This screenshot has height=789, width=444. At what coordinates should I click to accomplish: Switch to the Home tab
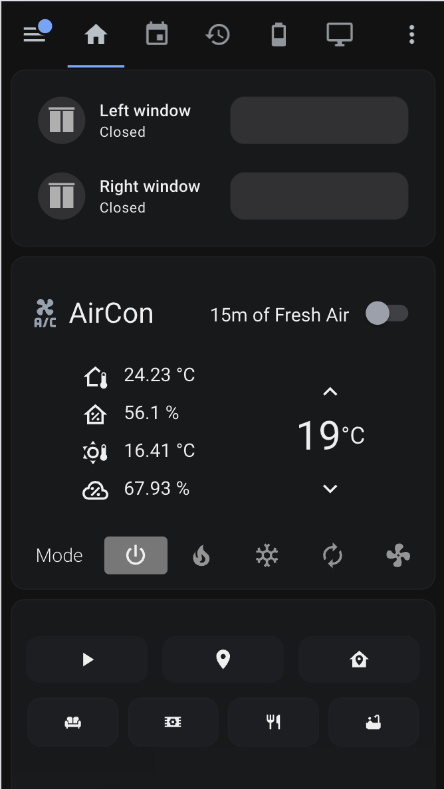(96, 35)
